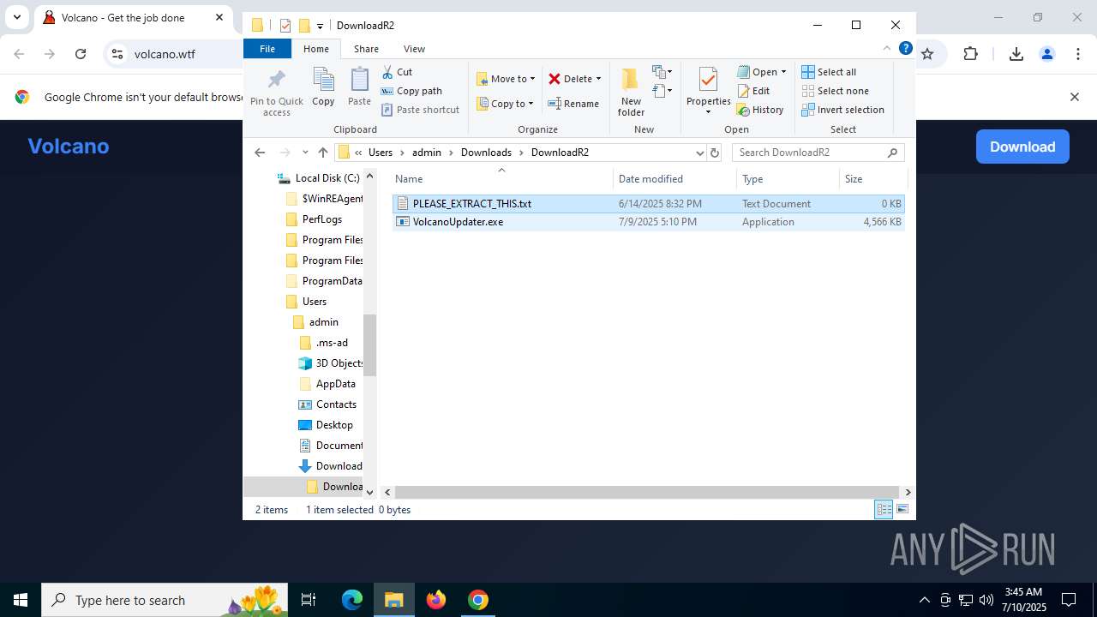This screenshot has height=617, width=1097.
Task: Reload the volcano.wtf page in Chrome
Action: click(81, 54)
